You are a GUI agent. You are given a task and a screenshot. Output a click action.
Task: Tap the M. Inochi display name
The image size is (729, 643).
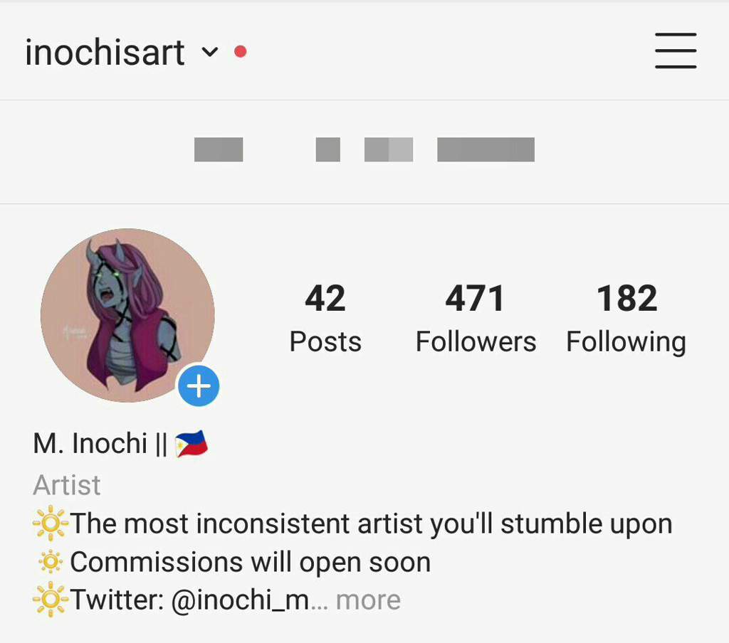(x=90, y=443)
